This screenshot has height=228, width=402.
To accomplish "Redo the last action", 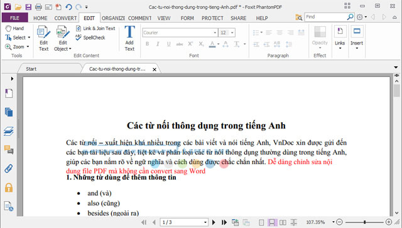I will pyautogui.click(x=79, y=7).
